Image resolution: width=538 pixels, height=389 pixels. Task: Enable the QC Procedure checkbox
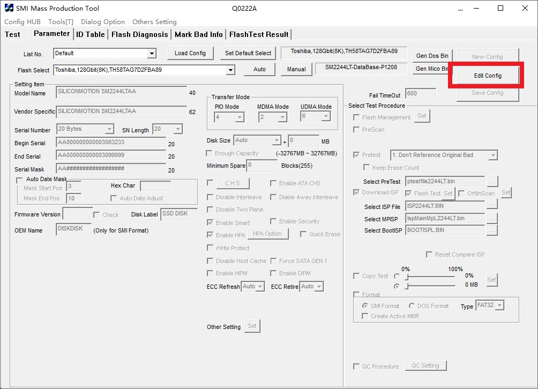point(357,366)
